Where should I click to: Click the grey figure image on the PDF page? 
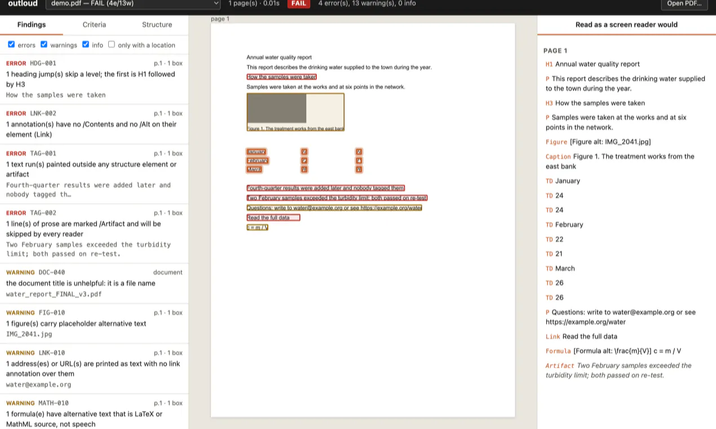pos(277,108)
